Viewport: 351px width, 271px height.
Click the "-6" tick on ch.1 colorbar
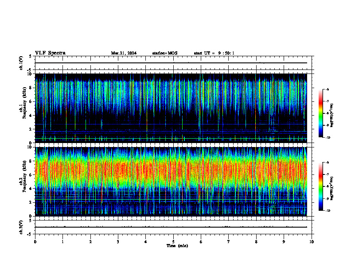coord(327,89)
